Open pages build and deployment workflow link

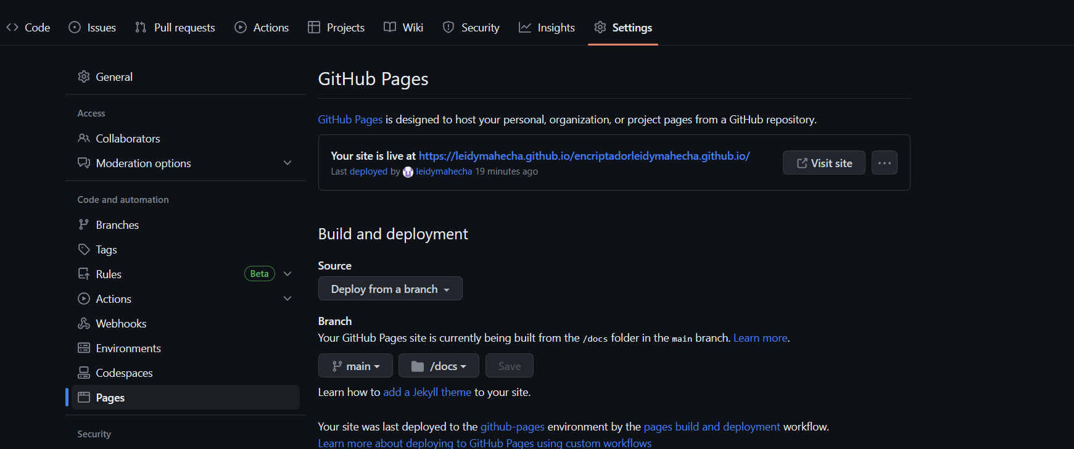(x=712, y=427)
